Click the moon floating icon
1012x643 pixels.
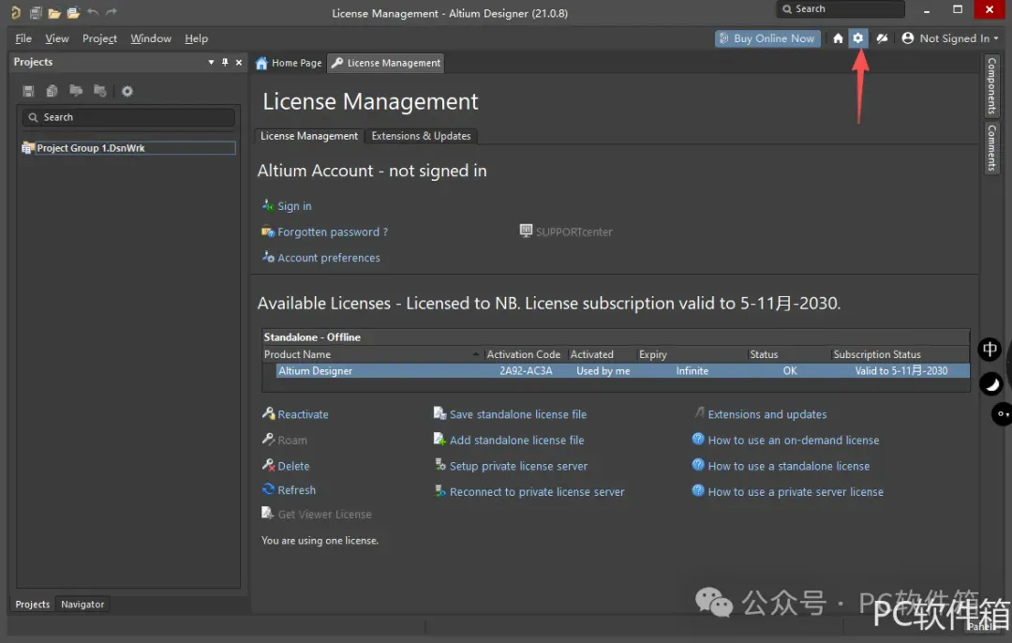click(x=991, y=384)
